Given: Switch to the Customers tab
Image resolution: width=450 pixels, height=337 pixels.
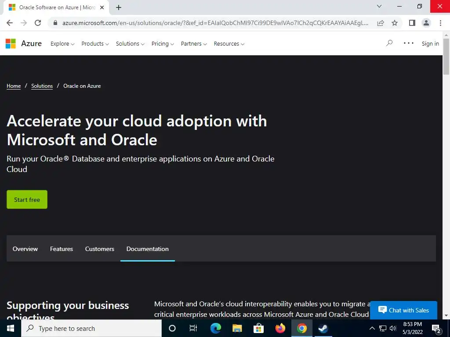Looking at the screenshot, I should pos(100,249).
